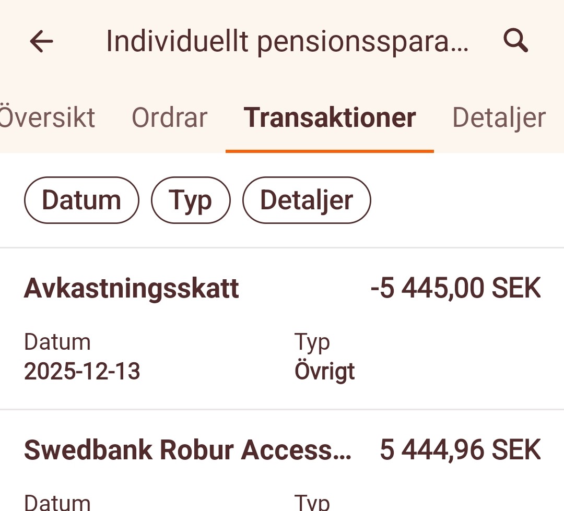The height and width of the screenshot is (511, 564).
Task: Open the Datum filter chip
Action: pos(81,200)
